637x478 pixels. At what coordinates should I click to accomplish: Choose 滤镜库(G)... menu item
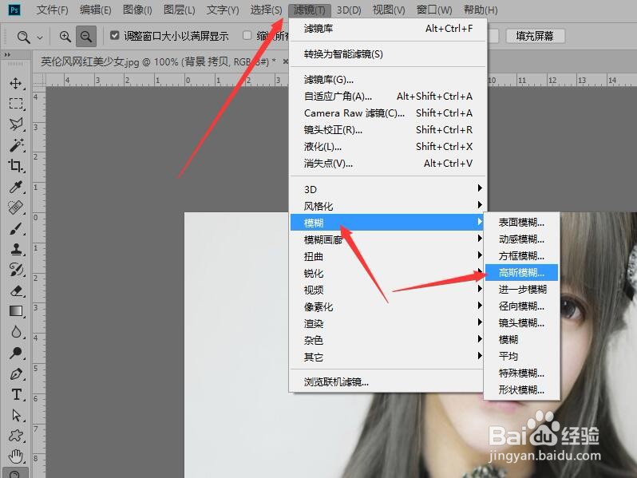388,80
